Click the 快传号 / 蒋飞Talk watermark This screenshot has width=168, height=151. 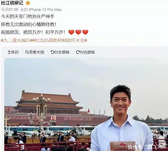(147, 147)
